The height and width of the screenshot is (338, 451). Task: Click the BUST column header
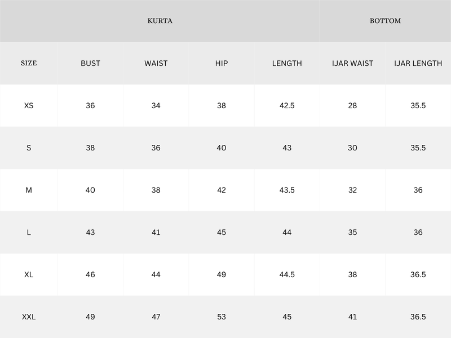click(x=90, y=63)
